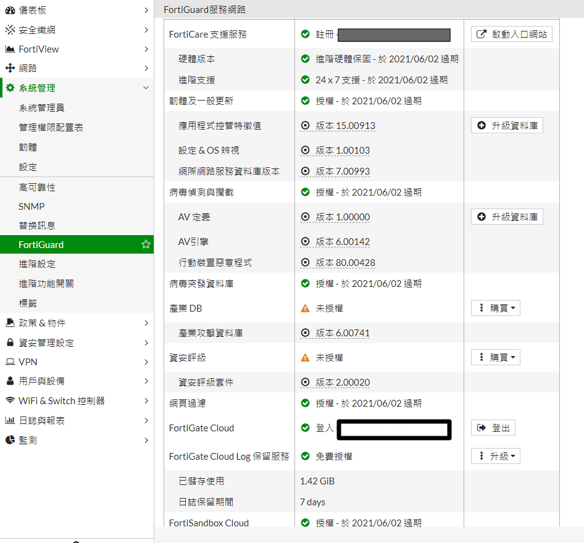Expand the 網路 menu chevron
Viewport: 584px width, 543px height.
coord(146,68)
